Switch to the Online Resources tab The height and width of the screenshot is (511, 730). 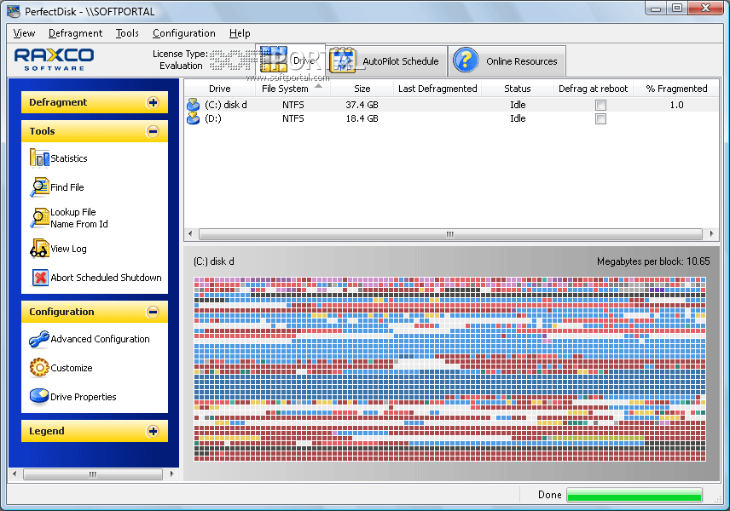click(507, 61)
